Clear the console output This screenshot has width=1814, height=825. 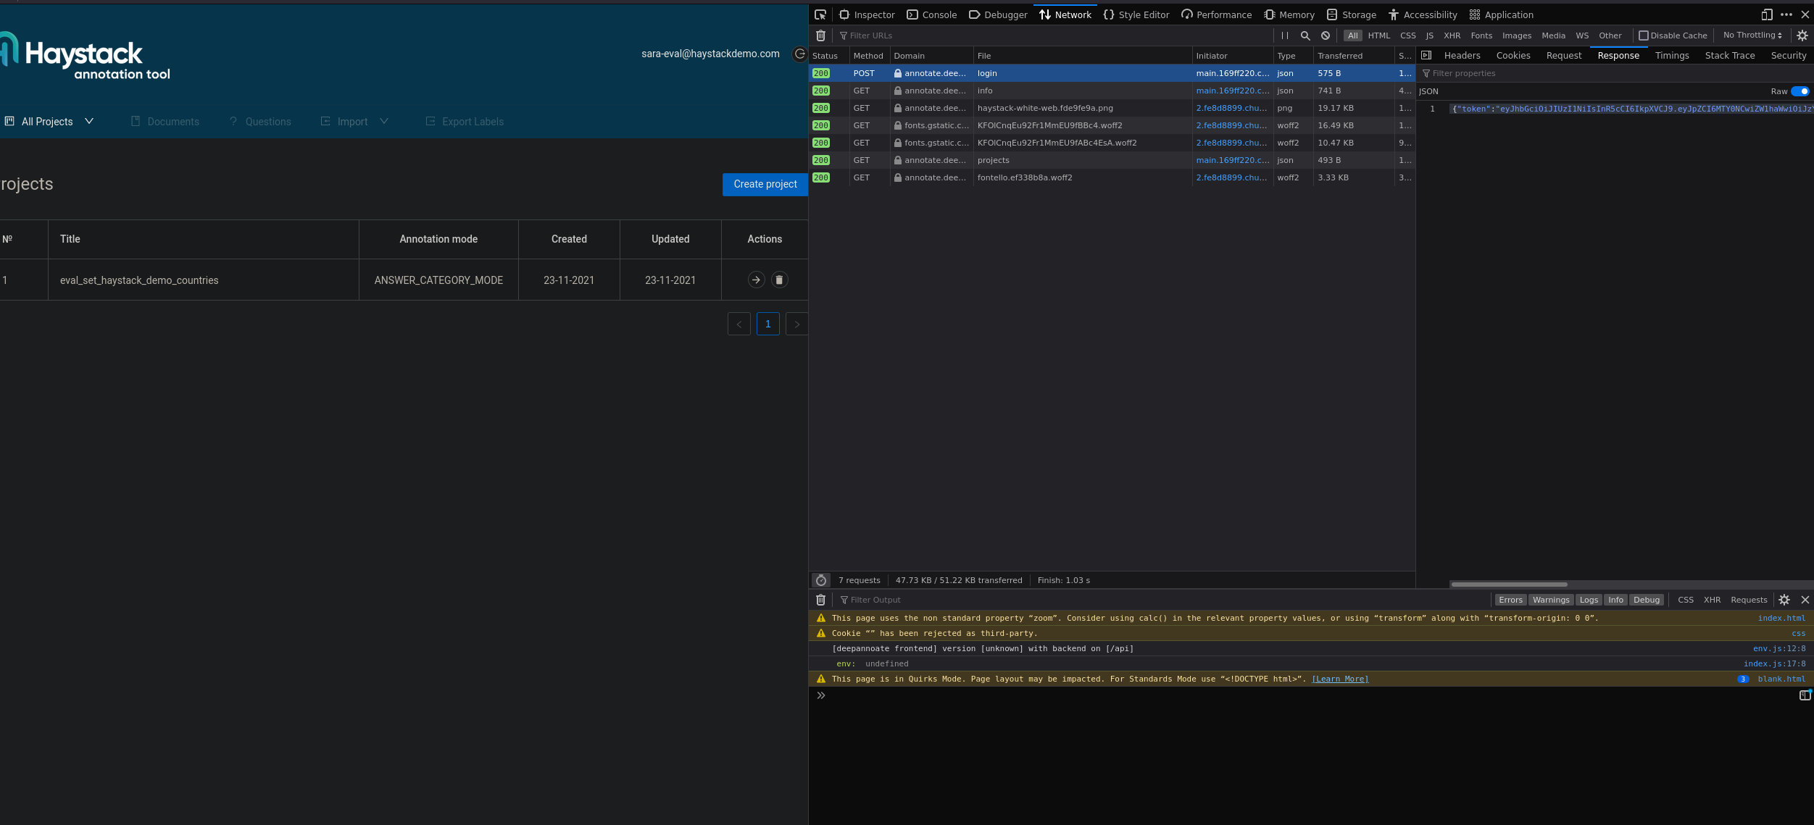pos(820,600)
